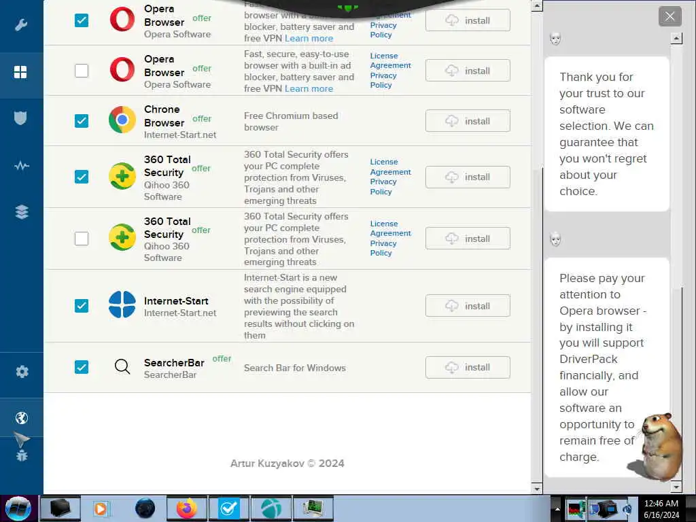Image resolution: width=696 pixels, height=522 pixels.
Task: Click the checked Opera Browser logo icon
Action: pos(122,20)
